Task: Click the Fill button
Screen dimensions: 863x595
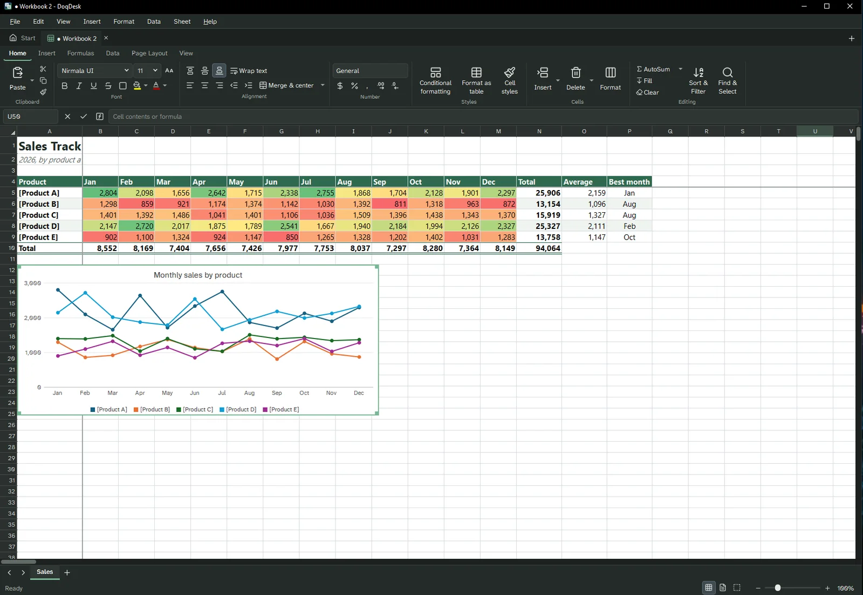Action: point(644,81)
